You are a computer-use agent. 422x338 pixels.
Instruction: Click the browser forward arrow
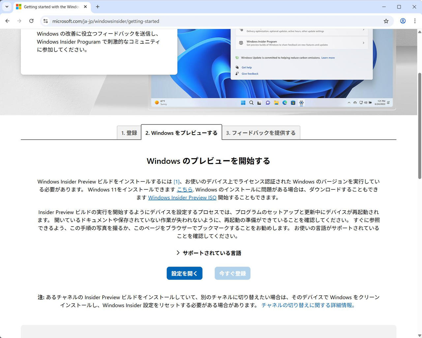point(19,21)
